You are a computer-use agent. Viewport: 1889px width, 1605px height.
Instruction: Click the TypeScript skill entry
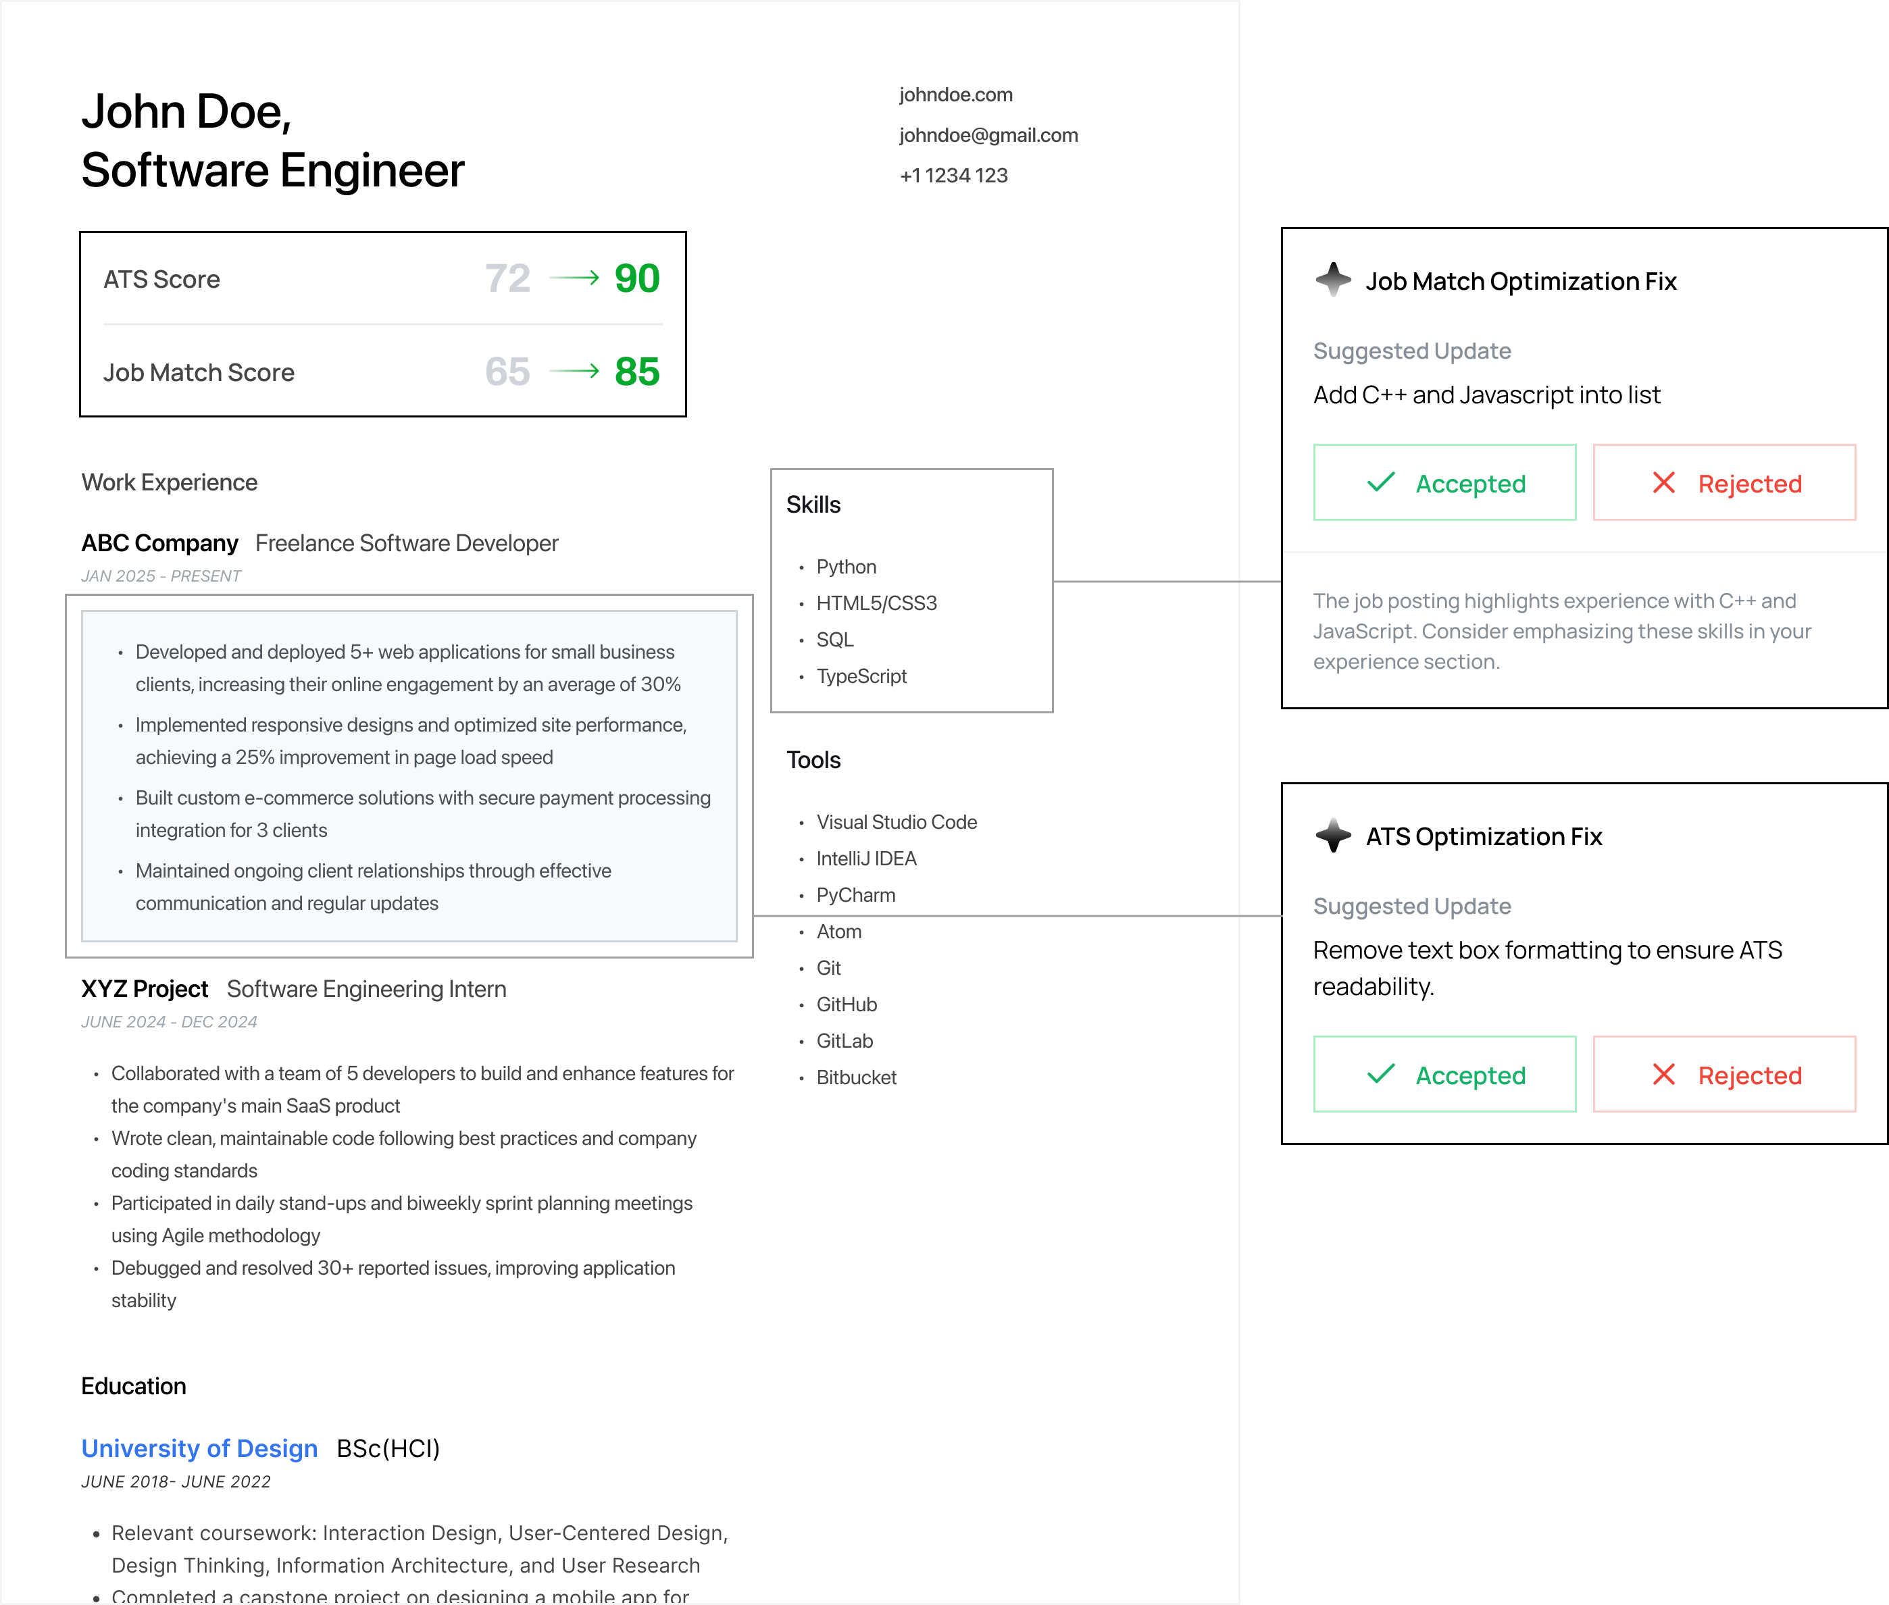[x=861, y=676]
